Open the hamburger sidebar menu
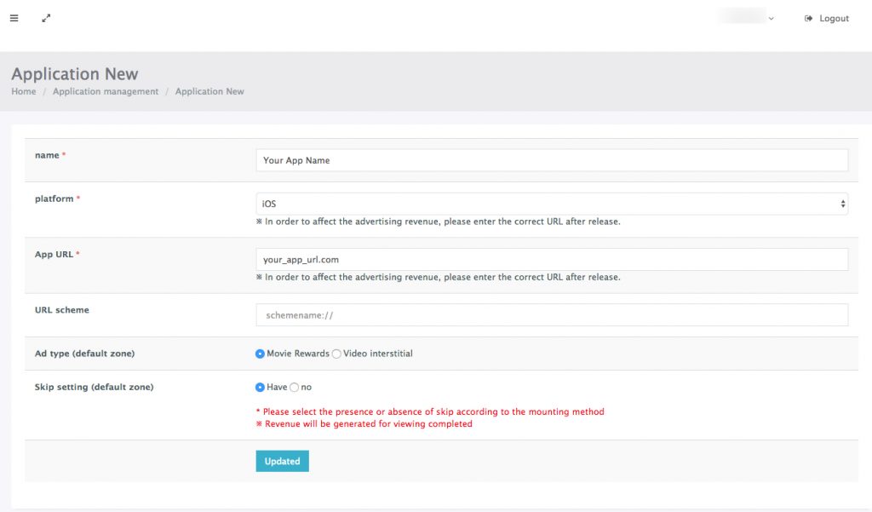The width and height of the screenshot is (872, 512). (14, 18)
